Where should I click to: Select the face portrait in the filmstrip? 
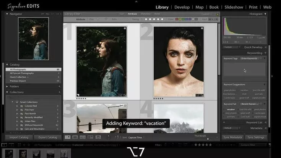[23, 154]
